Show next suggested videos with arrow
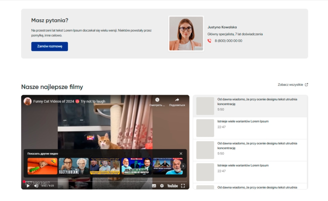 tap(183, 166)
